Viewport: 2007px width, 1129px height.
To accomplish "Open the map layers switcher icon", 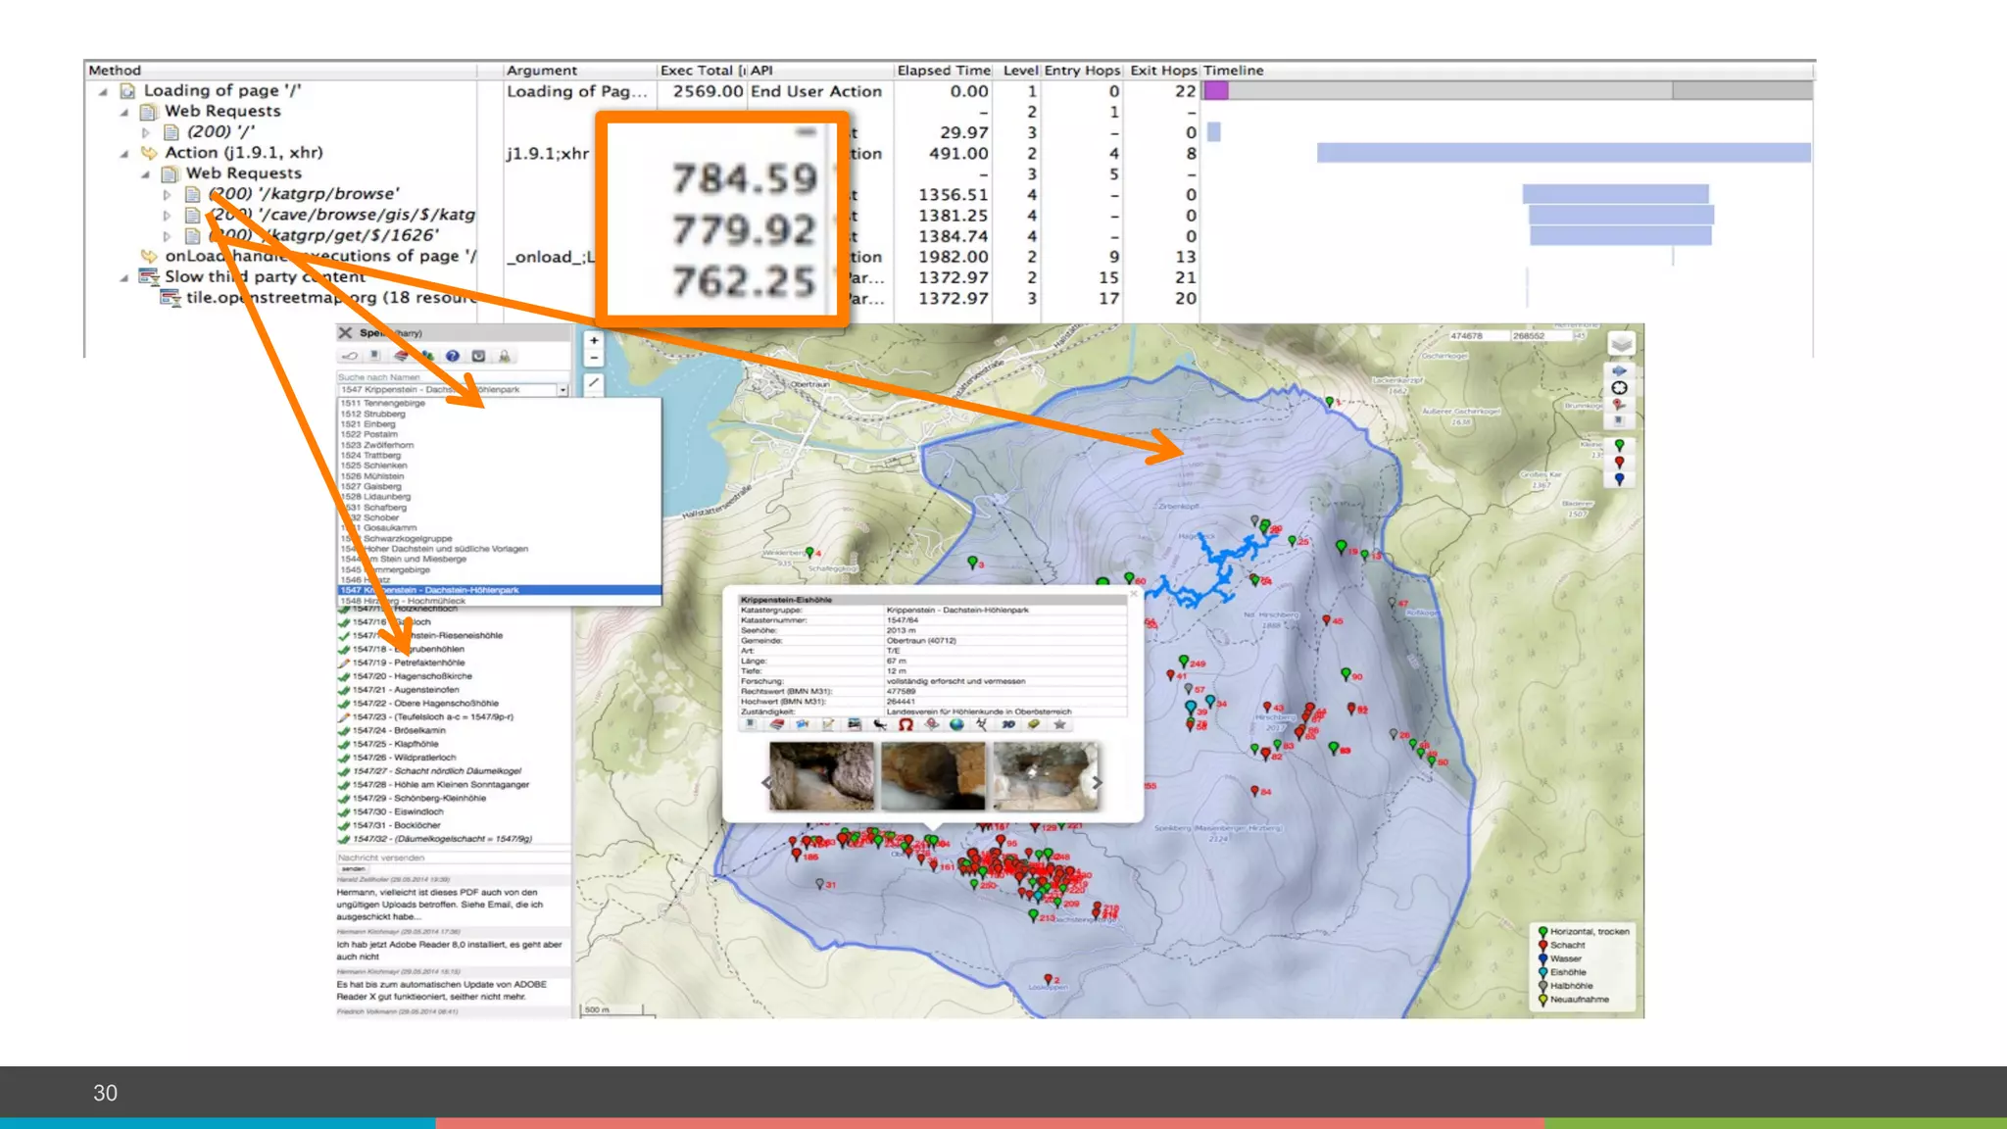I will (x=1621, y=344).
